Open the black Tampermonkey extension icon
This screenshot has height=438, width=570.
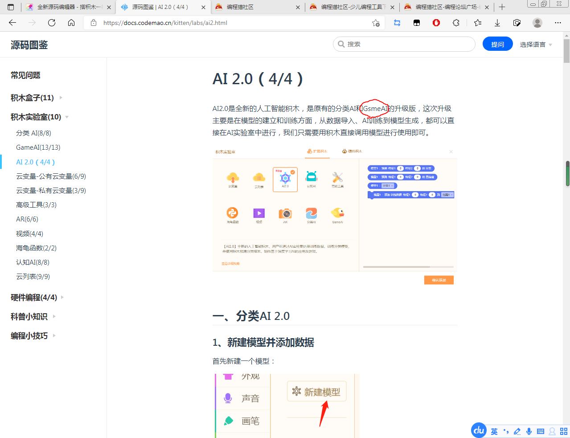417,23
